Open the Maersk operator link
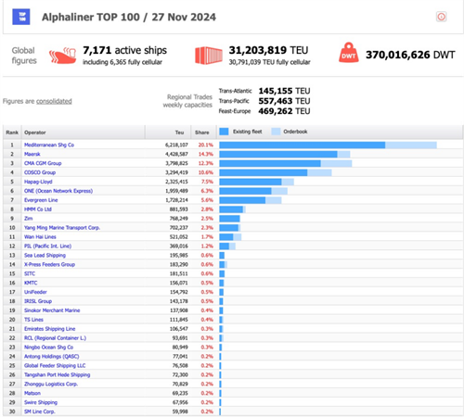Viewport: 464px width, 417px height. tap(32, 154)
